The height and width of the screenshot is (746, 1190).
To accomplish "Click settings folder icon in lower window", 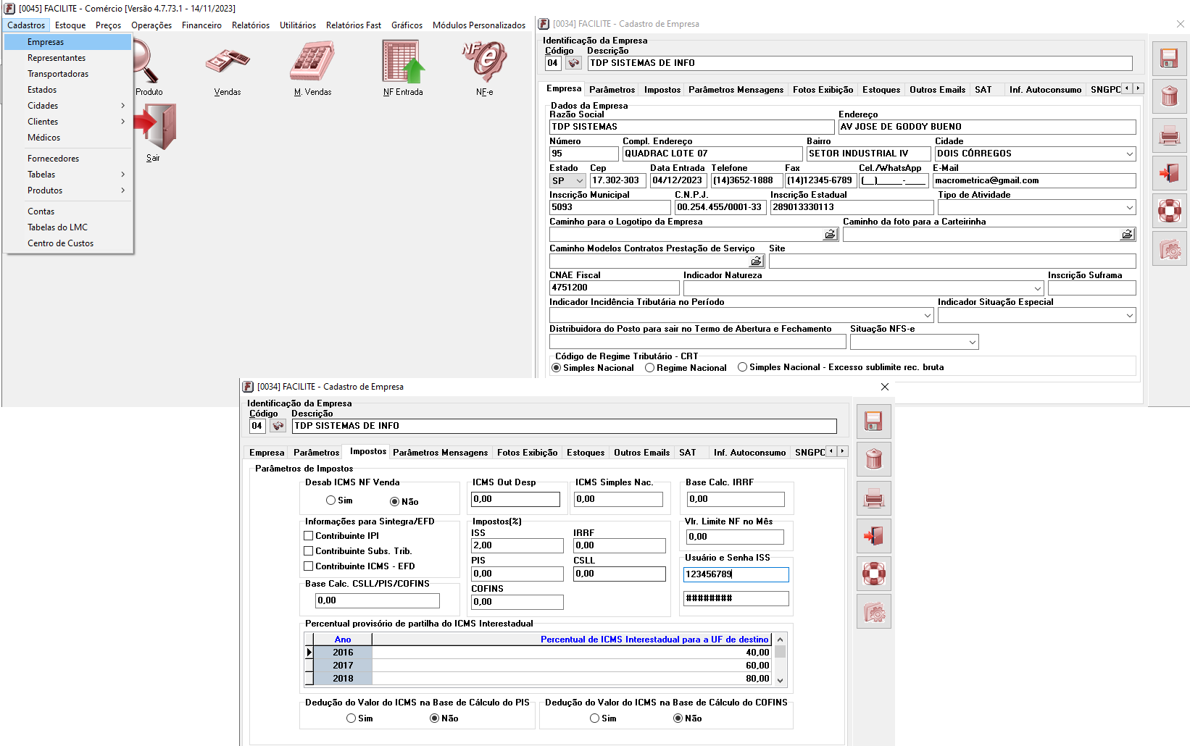I will pyautogui.click(x=873, y=612).
